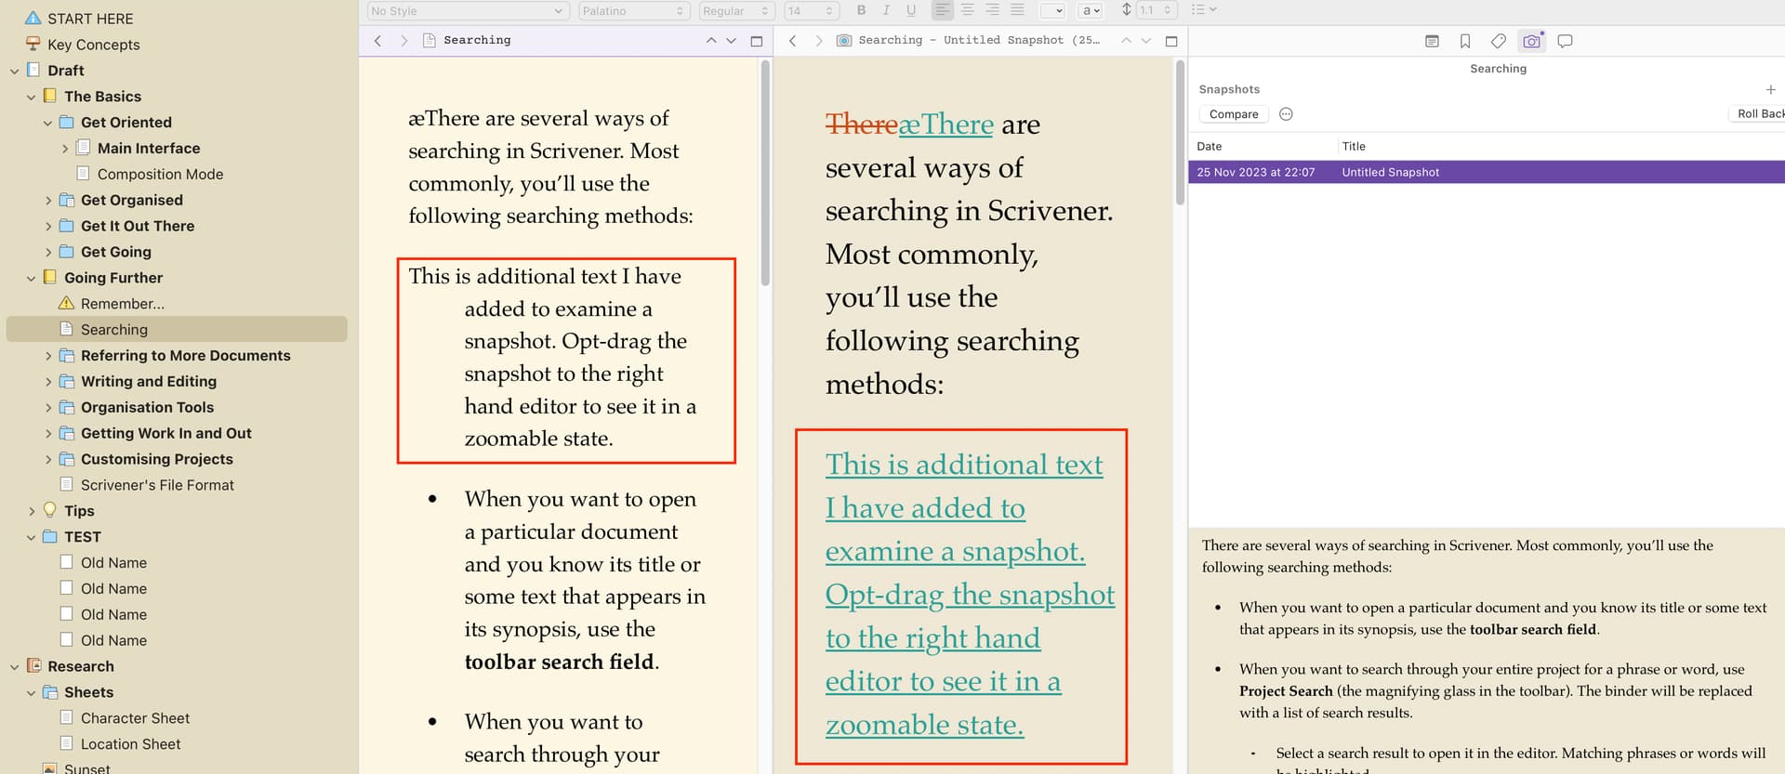Go back in left editor history
The width and height of the screenshot is (1785, 774).
(x=377, y=41)
